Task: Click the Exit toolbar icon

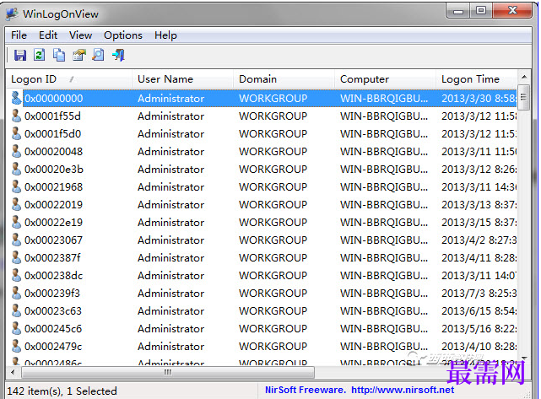Action: coord(118,55)
